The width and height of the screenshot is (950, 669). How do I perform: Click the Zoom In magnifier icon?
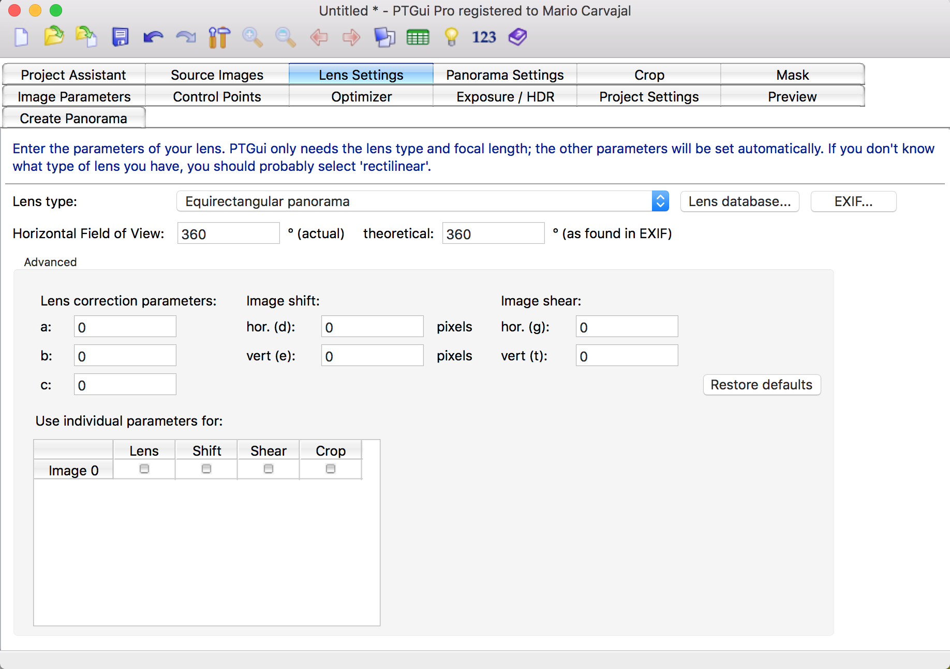(253, 37)
